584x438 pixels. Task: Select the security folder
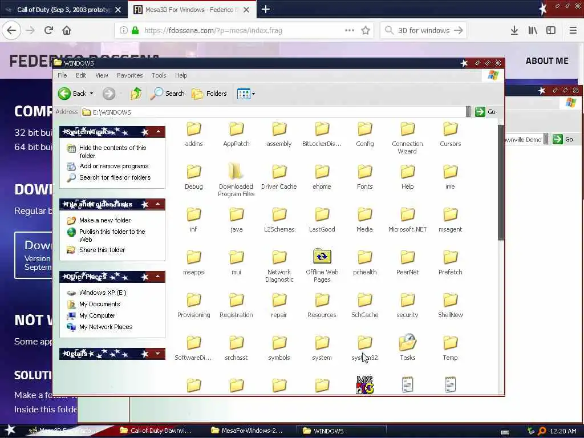click(407, 305)
